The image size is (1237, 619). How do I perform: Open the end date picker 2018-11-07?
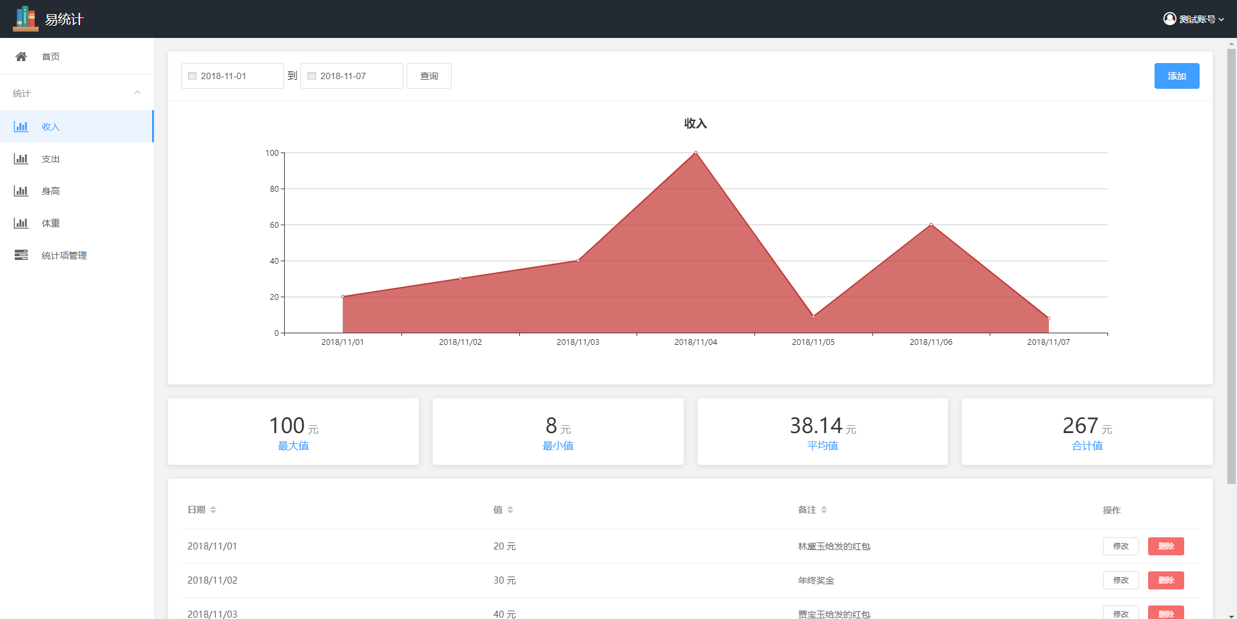point(352,76)
